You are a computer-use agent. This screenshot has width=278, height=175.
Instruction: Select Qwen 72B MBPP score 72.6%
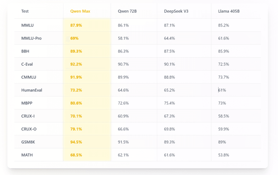tap(123, 103)
